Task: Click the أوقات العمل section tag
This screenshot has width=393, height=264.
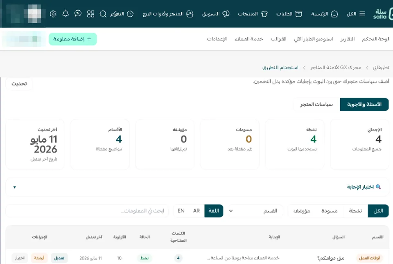Action: coord(369,258)
